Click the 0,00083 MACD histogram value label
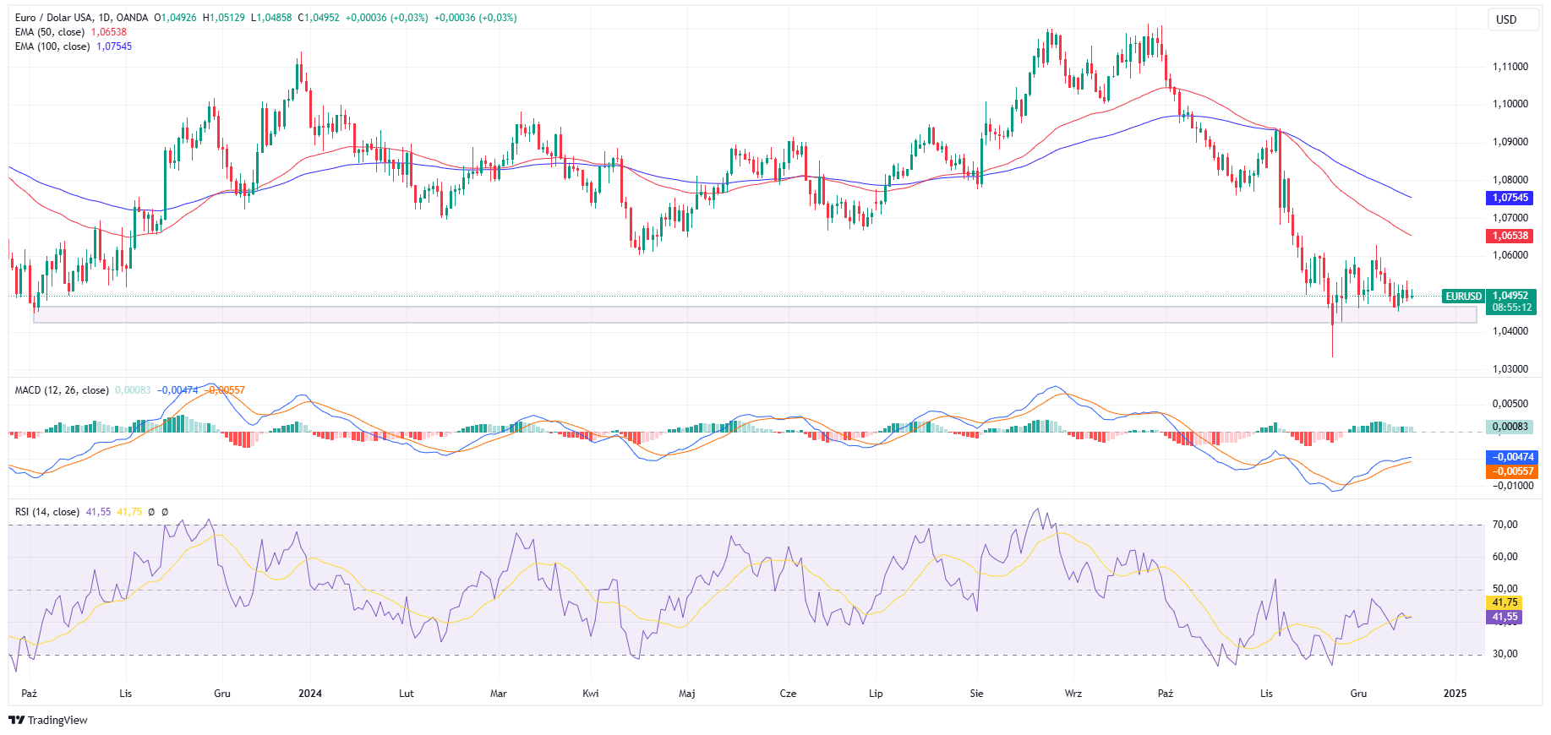This screenshot has width=1551, height=735. point(1510,427)
